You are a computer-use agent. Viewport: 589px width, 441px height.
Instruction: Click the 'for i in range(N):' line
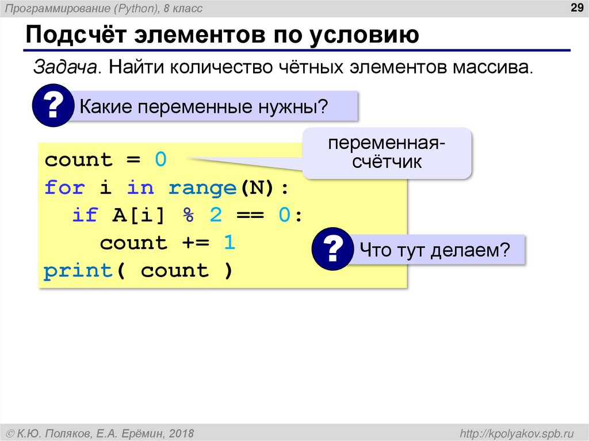(166, 187)
